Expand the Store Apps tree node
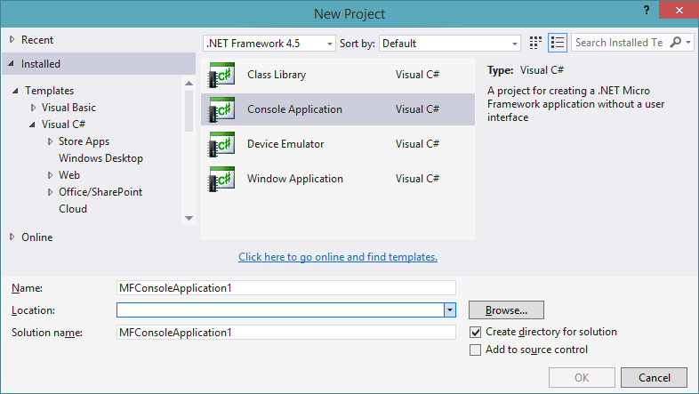Screen dimensions: 699x394 click(51, 141)
